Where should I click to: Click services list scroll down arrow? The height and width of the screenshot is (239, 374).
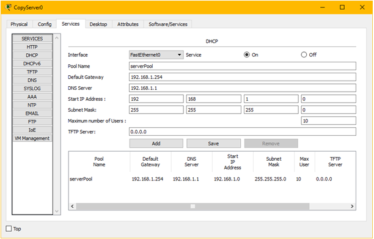[57, 211]
